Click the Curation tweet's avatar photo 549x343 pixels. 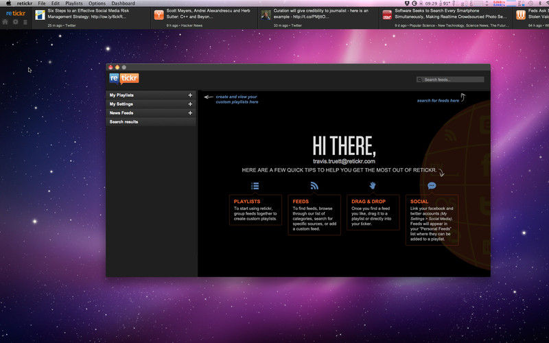[x=266, y=15]
